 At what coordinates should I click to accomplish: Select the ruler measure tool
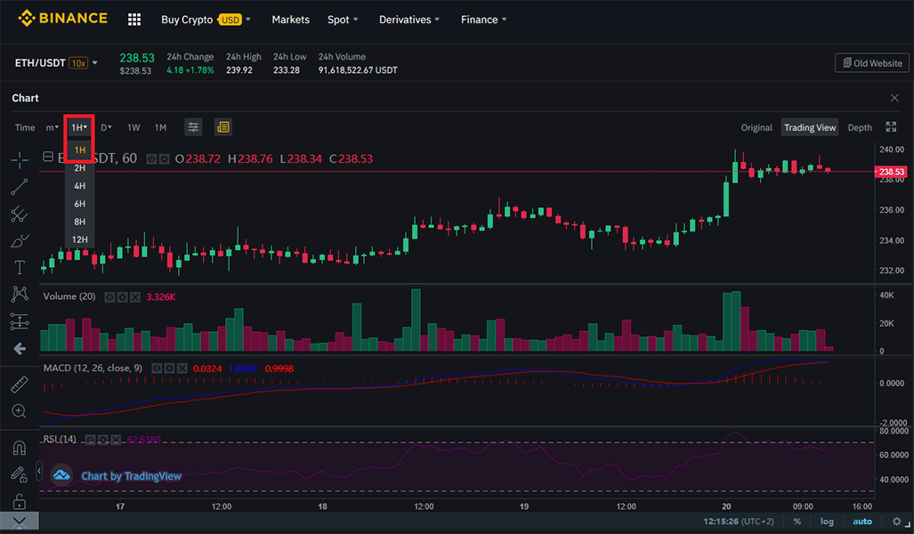tap(20, 384)
